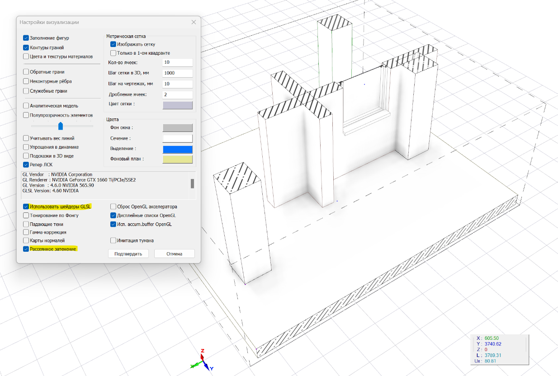Disable the Контуры граней checkbox

[26, 47]
